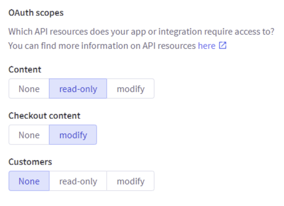
Task: Click the word 'integration' in the description
Action: click(x=180, y=32)
